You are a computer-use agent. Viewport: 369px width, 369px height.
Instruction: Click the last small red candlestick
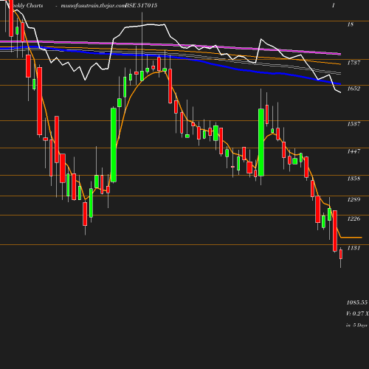pos(341,254)
